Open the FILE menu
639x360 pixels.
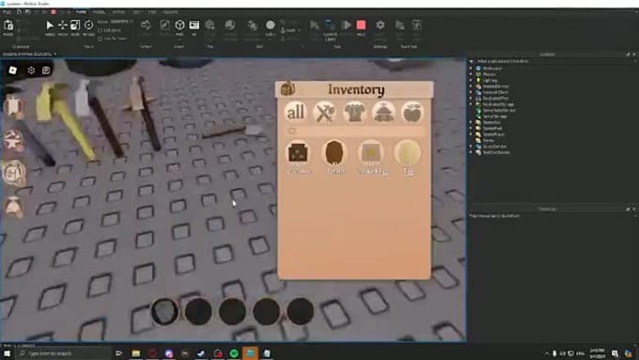(7, 12)
